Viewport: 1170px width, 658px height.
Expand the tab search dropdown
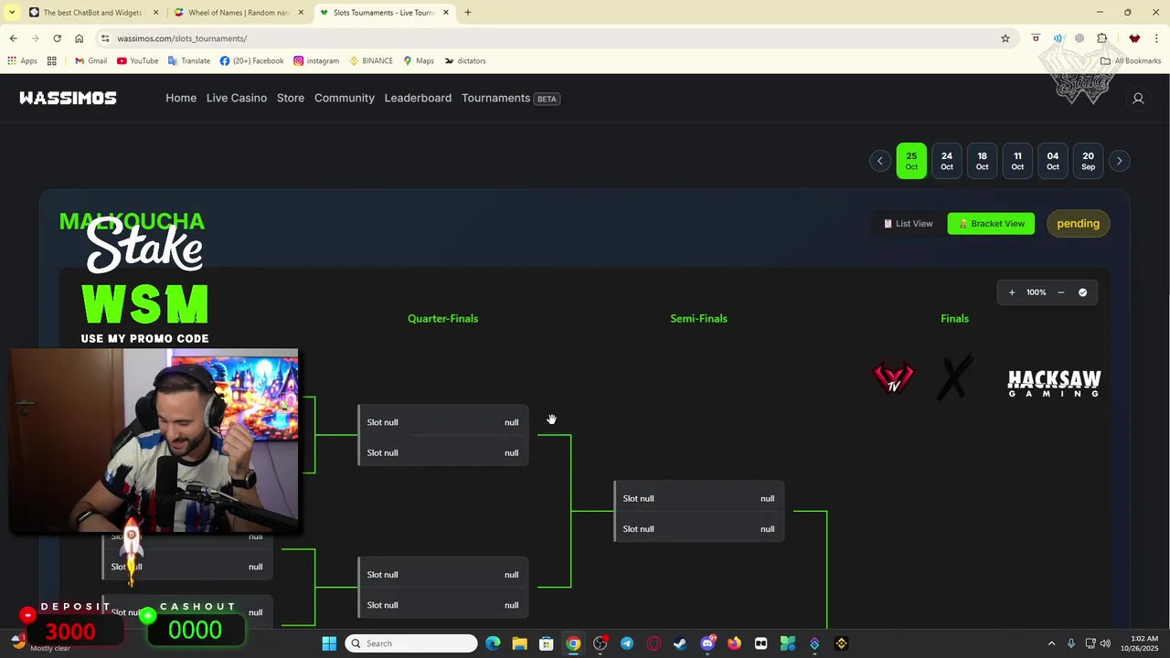(x=12, y=13)
